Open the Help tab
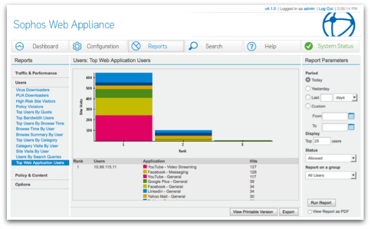Image resolution: width=371 pixels, height=229 pixels. [272, 46]
